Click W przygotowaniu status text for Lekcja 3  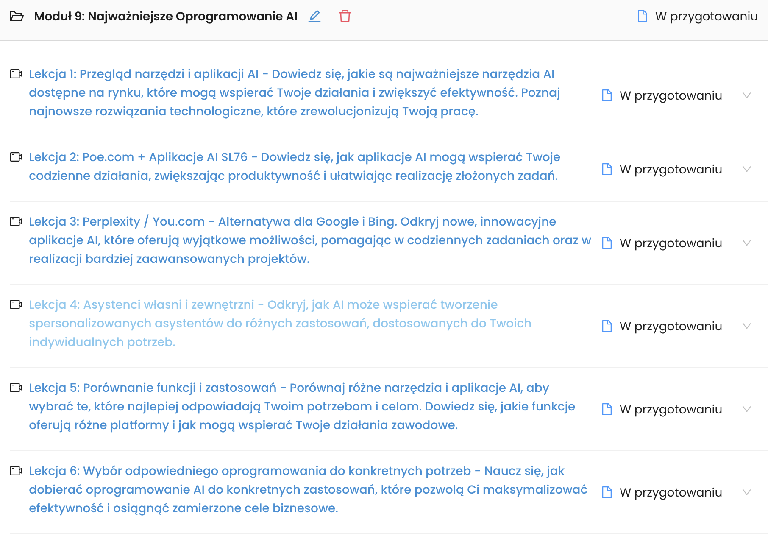pyautogui.click(x=671, y=243)
